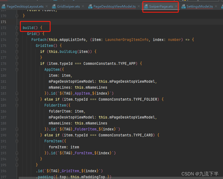Collapse the AppItem block on line 179
223x179 pixels.
click(x=17, y=69)
